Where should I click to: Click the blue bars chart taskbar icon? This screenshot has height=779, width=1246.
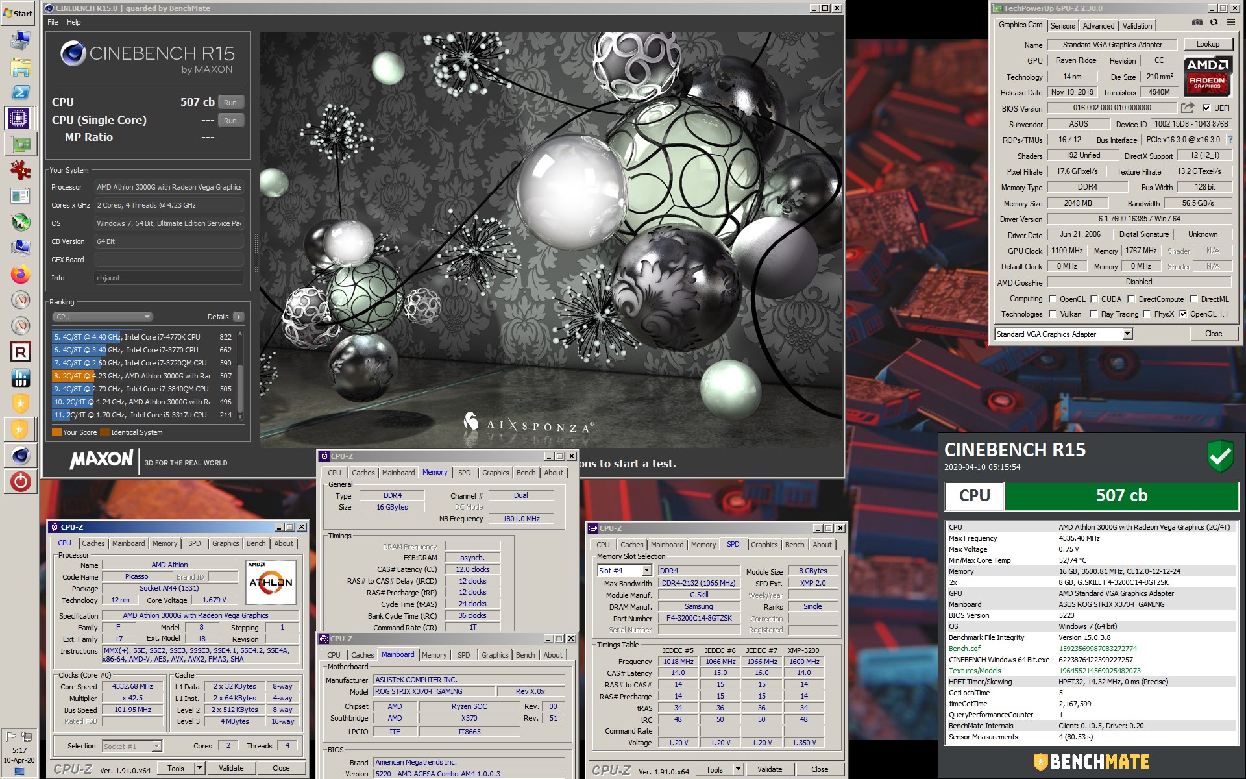point(21,378)
